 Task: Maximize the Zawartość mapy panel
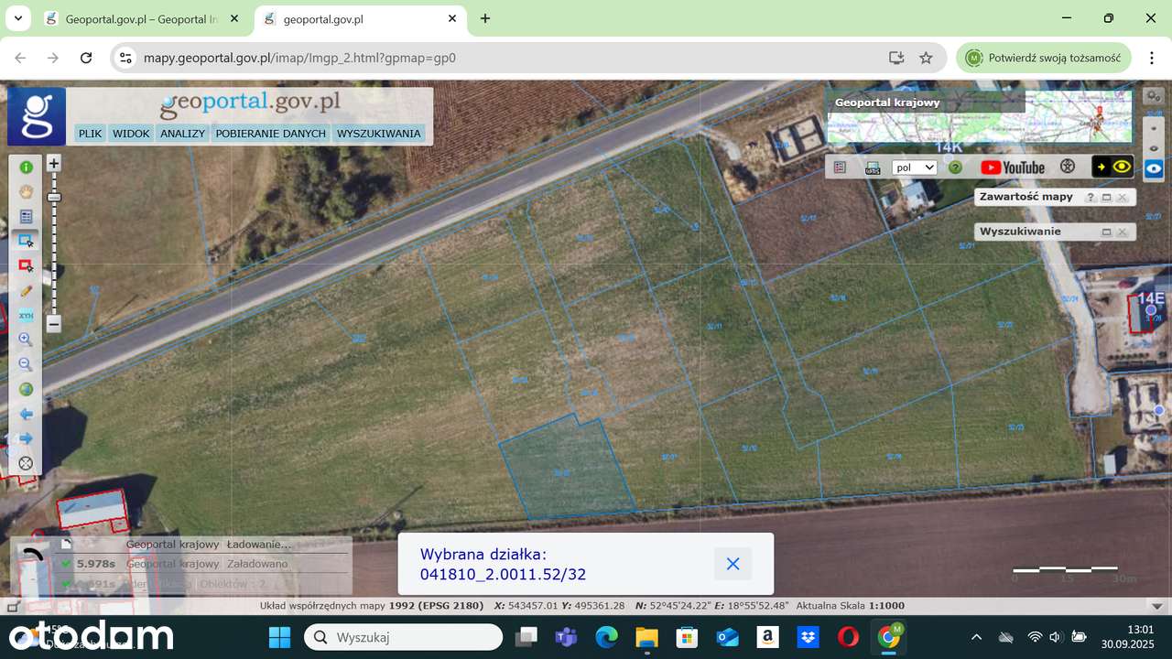click(x=1106, y=197)
